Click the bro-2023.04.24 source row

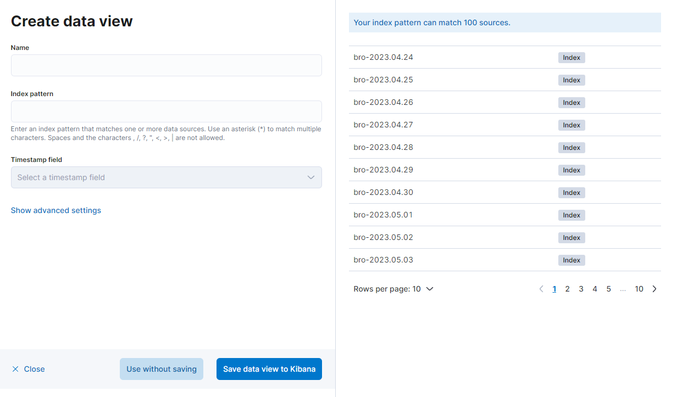coord(383,57)
